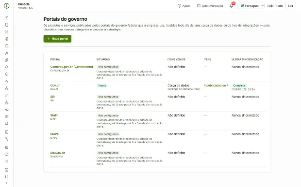Open the SIAFI portal link
Screen dimensions: 301x187
point(54,115)
